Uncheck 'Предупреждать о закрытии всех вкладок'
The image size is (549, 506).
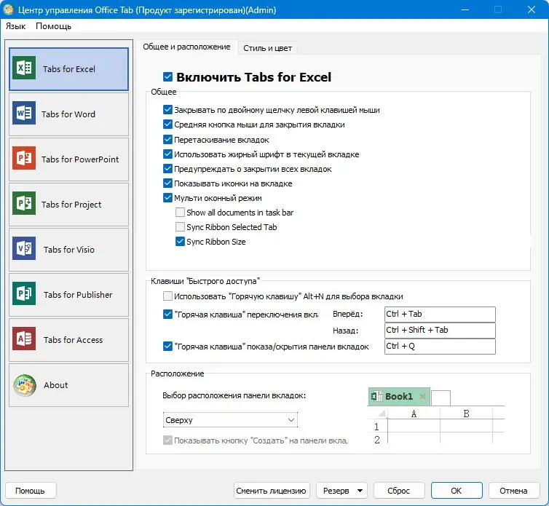(x=167, y=169)
